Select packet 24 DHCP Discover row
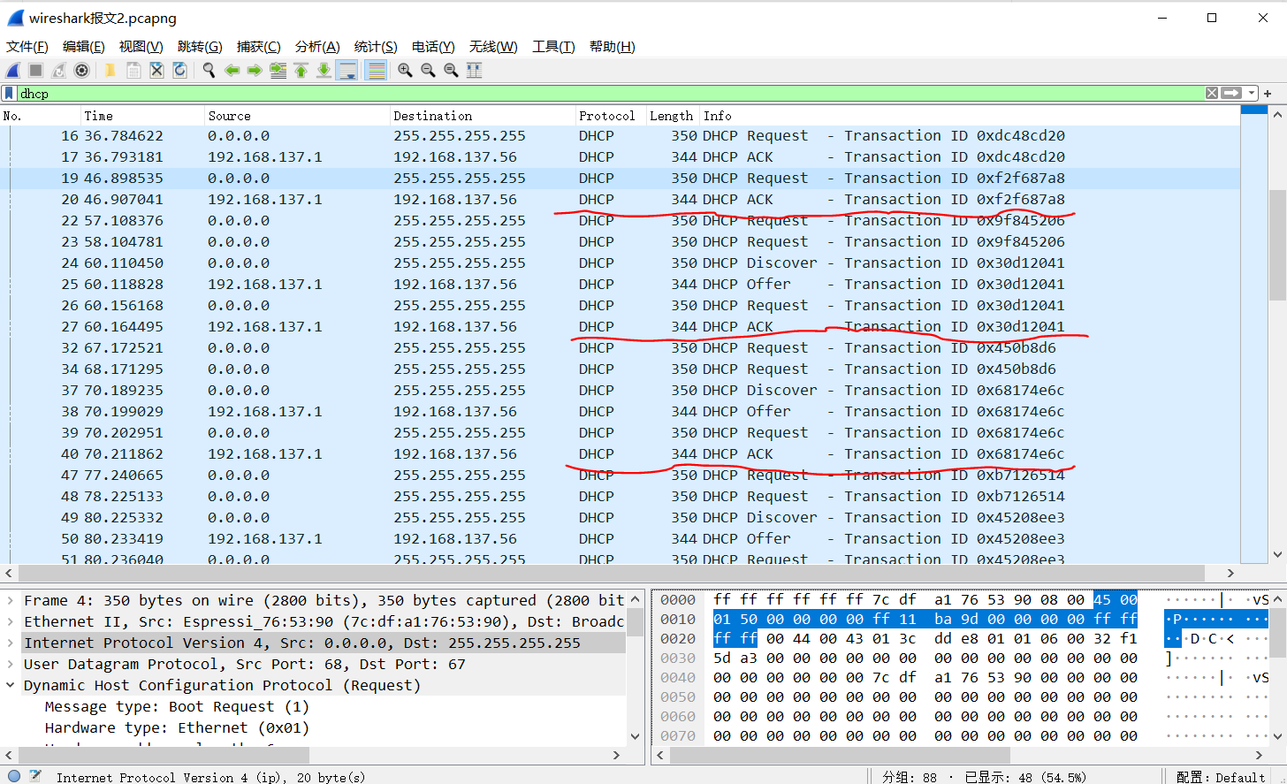This screenshot has width=1287, height=784. (621, 263)
